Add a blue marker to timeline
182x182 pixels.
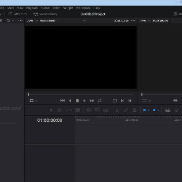pos(154,110)
